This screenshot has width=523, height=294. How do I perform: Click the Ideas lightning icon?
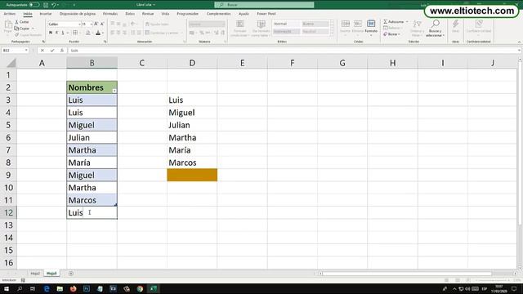455,24
